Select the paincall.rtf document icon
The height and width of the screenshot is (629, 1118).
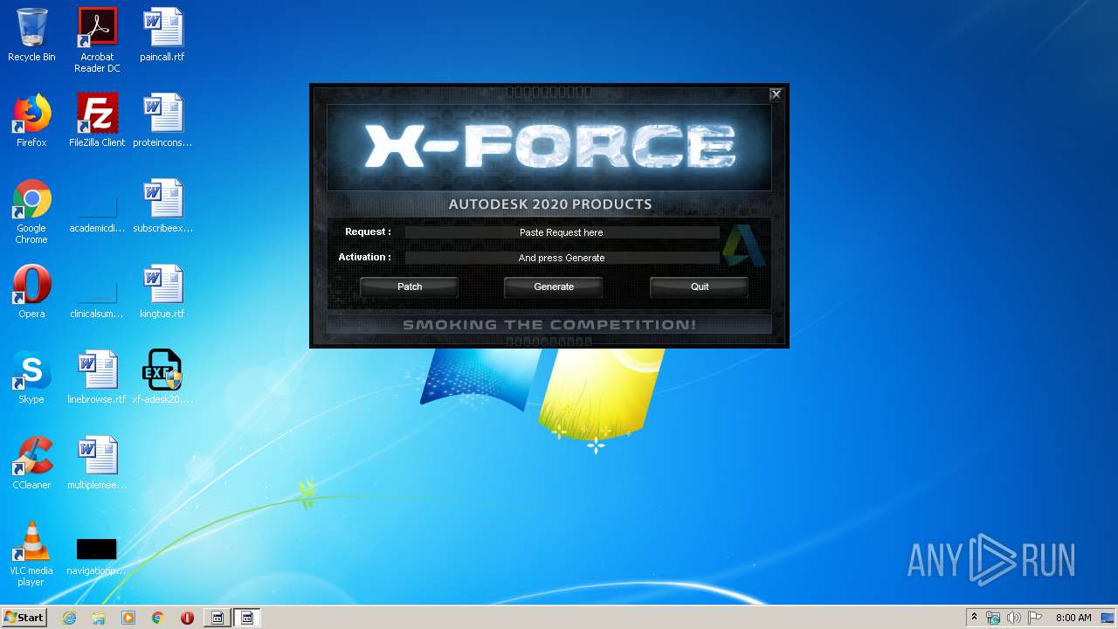(x=162, y=36)
